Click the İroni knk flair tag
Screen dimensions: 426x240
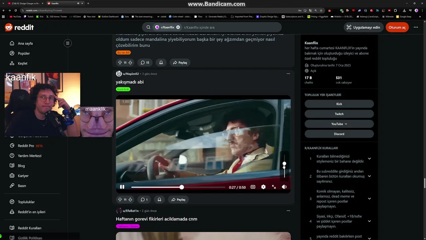click(x=123, y=89)
